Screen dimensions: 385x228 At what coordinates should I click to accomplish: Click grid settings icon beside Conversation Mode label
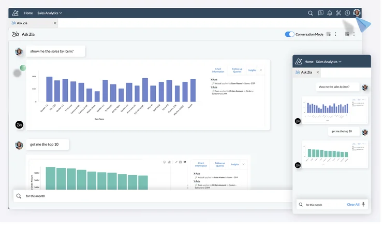tap(329, 34)
